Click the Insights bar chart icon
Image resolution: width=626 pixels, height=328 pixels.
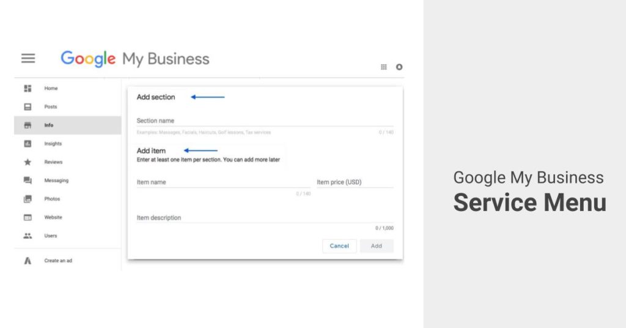pos(28,143)
